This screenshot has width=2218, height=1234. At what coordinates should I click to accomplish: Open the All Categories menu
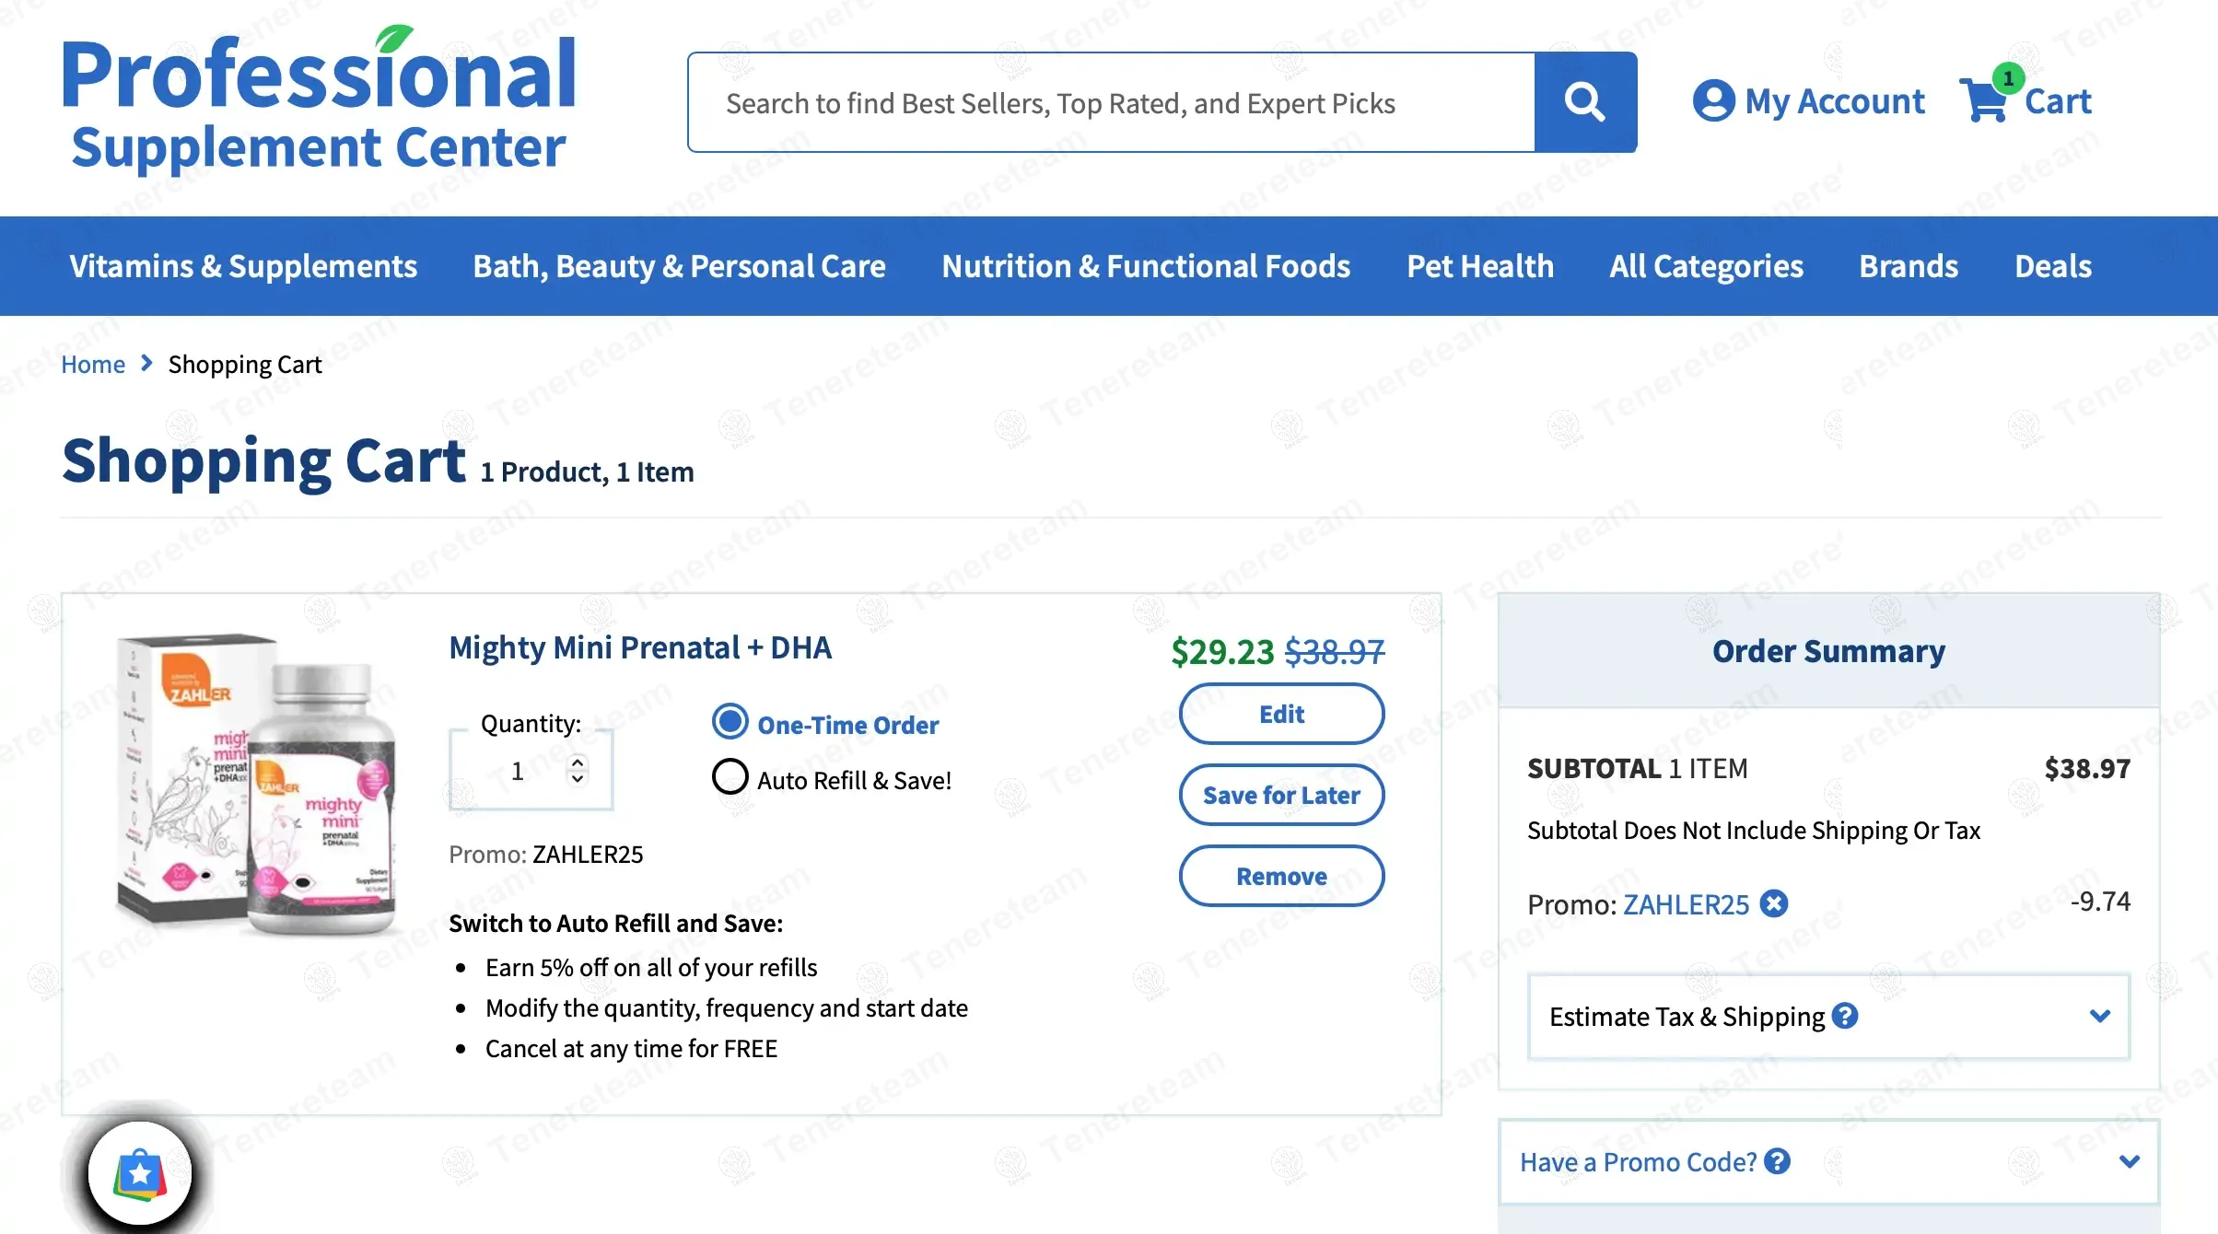pos(1706,266)
